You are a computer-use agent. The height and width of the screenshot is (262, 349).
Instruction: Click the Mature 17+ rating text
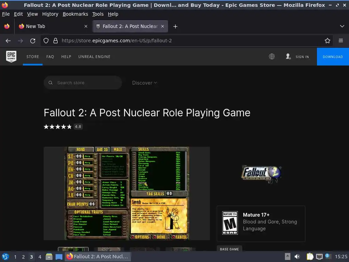point(256,215)
